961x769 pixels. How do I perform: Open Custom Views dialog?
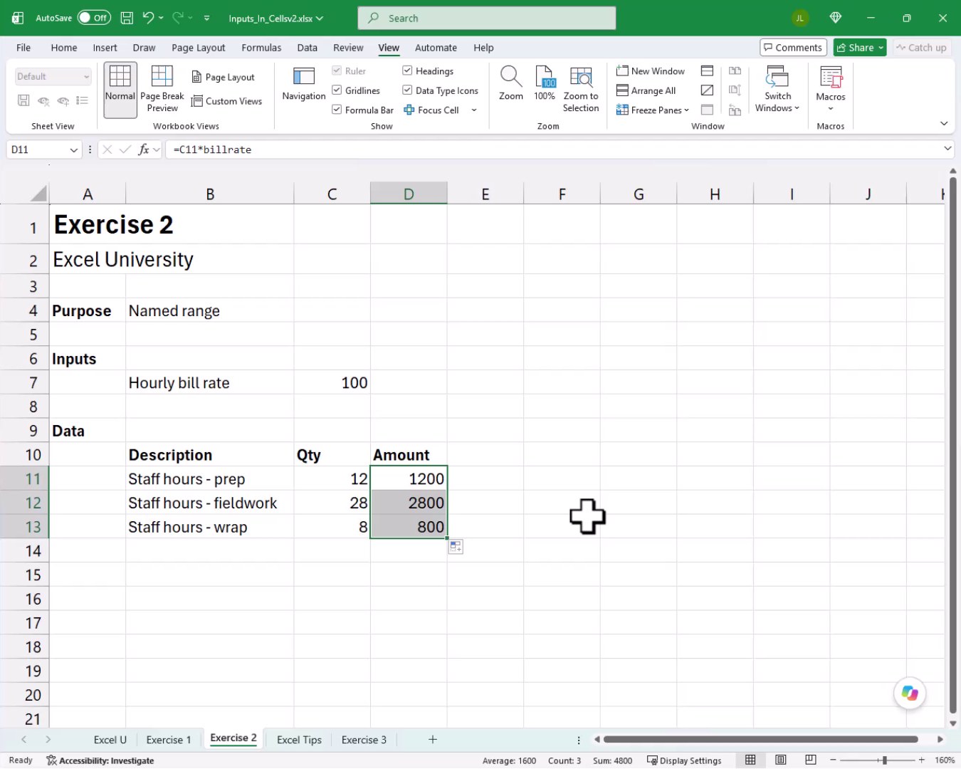(226, 101)
